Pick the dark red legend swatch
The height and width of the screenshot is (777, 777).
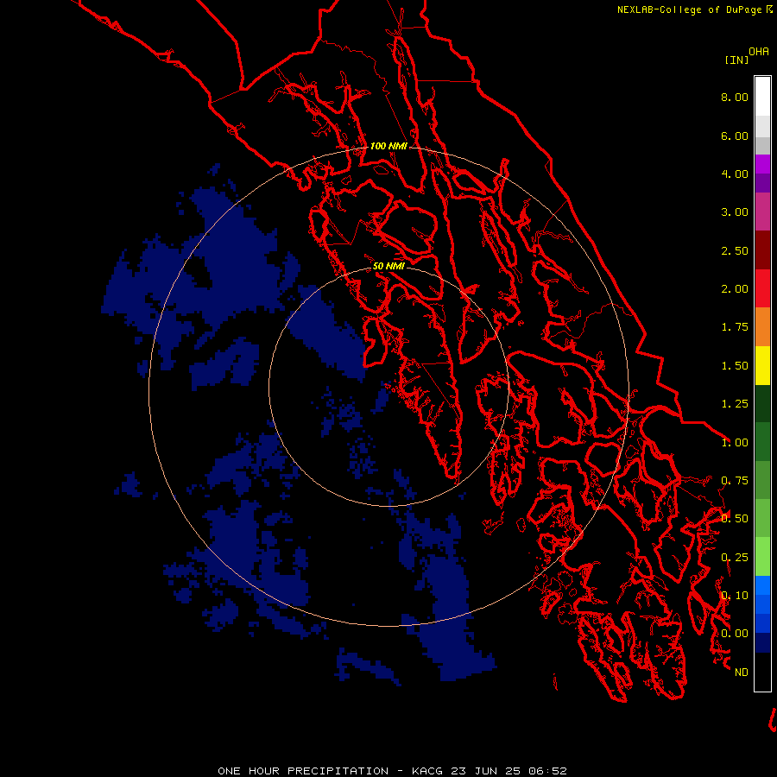(x=762, y=250)
